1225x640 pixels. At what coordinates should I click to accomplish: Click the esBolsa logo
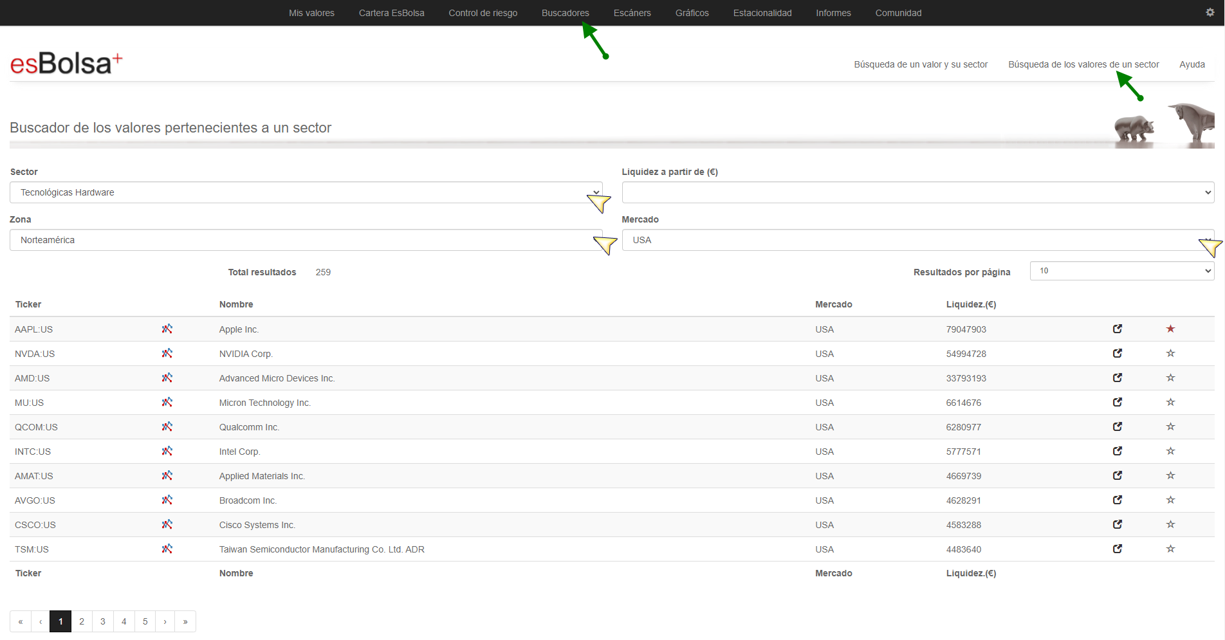click(66, 64)
